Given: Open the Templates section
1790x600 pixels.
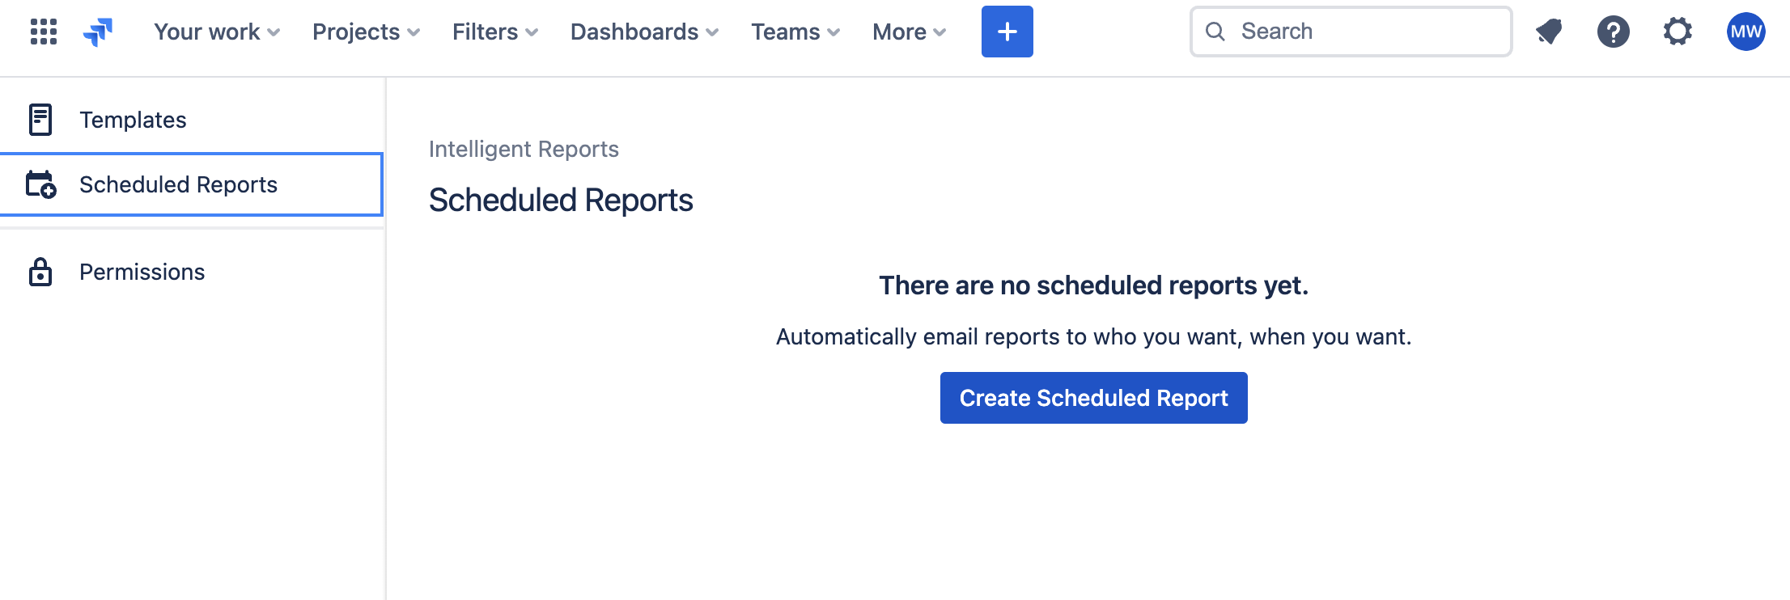Looking at the screenshot, I should 132,119.
